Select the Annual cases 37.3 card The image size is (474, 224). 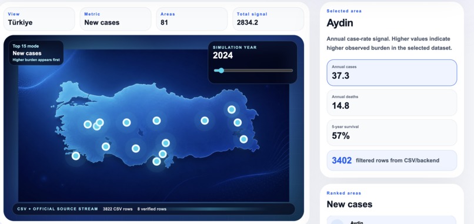tap(392, 72)
